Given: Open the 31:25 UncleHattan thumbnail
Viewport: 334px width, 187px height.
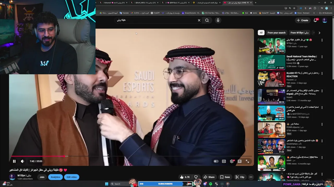Looking at the screenshot, I should [x=271, y=146].
